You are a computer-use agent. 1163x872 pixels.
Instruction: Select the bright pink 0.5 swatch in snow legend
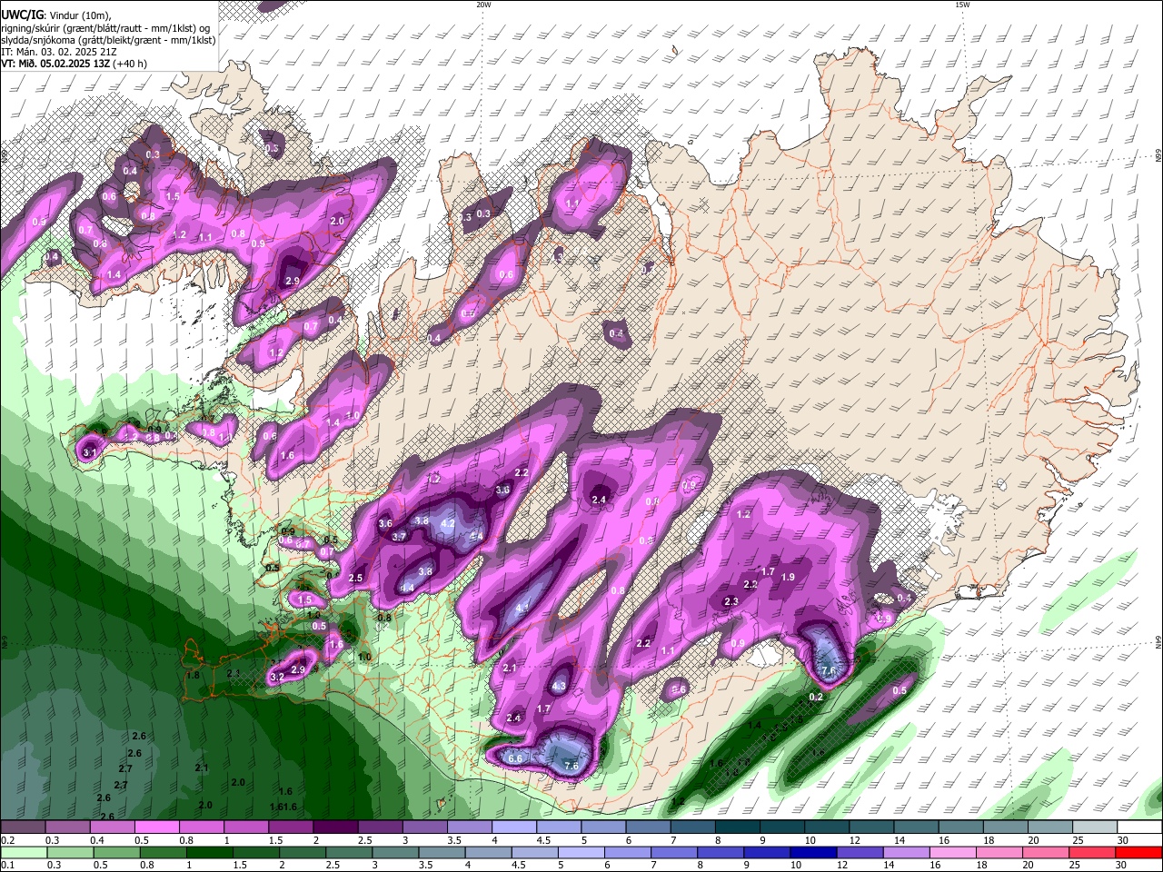(156, 827)
